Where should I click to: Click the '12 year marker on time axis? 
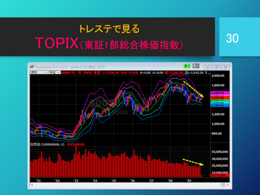[x=57, y=180]
